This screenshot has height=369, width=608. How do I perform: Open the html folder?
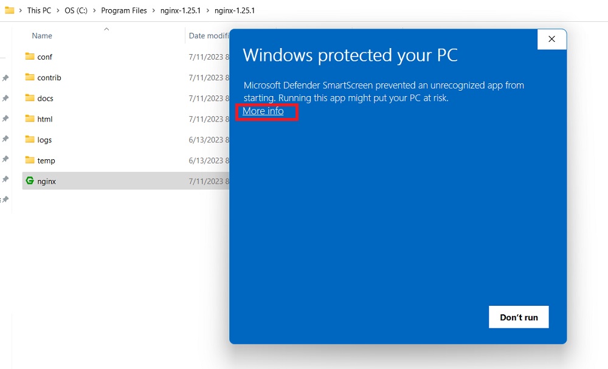click(44, 119)
